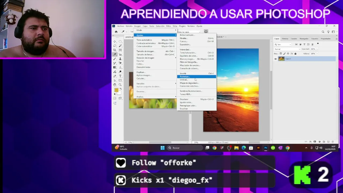Screen dimensions: 343x193
Task: Select the Gradient tool
Action: (x=115, y=67)
